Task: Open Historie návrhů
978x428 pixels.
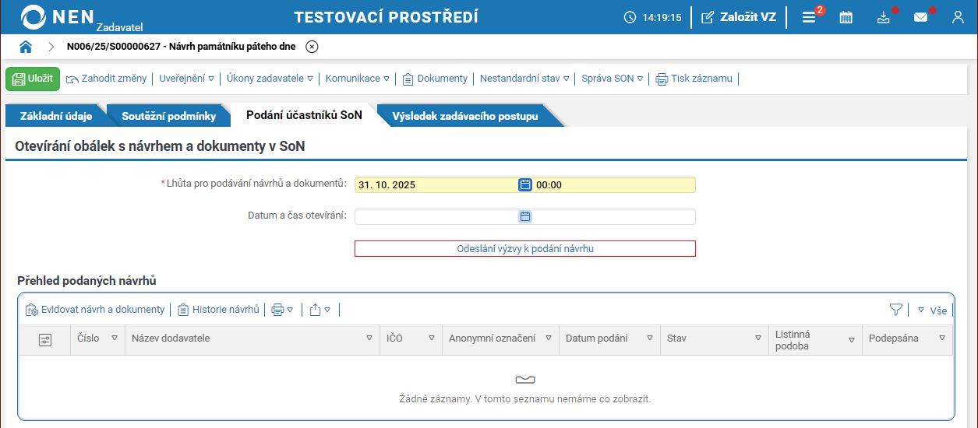Action: [x=218, y=310]
